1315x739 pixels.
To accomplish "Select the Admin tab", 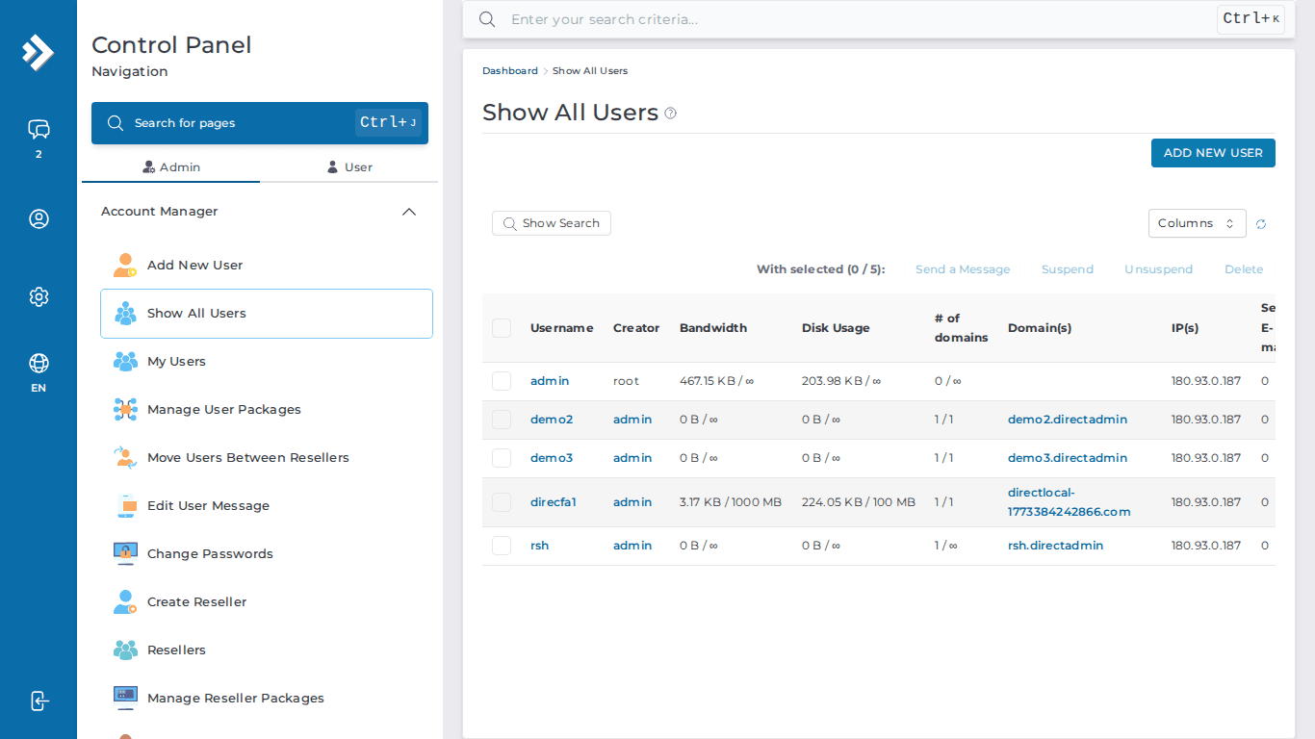I will coord(170,166).
